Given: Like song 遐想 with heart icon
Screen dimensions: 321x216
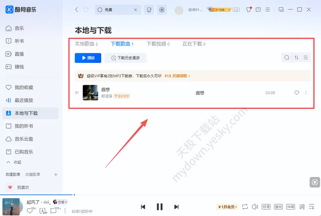Looking at the screenshot, I should tap(297, 93).
